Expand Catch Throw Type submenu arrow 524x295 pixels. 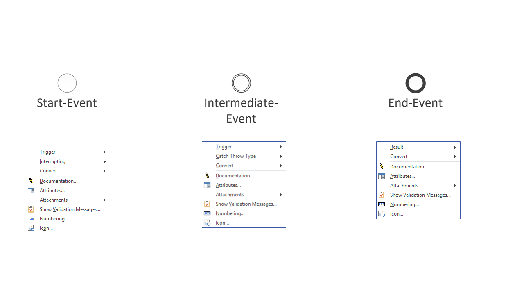(x=281, y=156)
